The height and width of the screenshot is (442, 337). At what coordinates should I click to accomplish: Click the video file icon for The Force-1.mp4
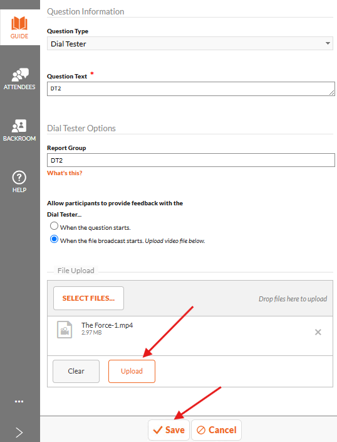[x=65, y=329]
